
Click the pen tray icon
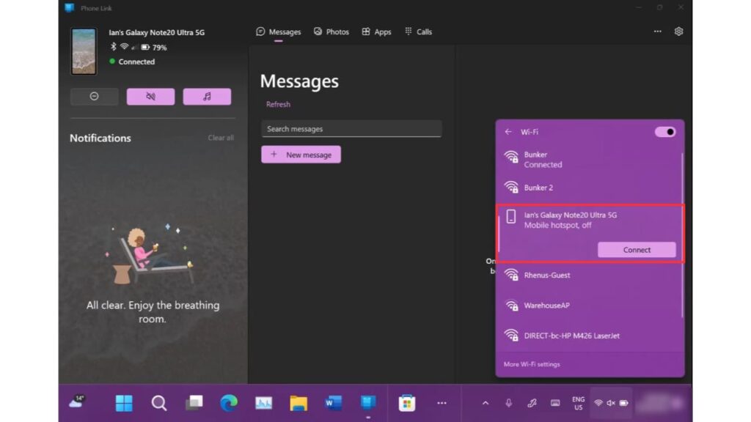click(x=532, y=403)
